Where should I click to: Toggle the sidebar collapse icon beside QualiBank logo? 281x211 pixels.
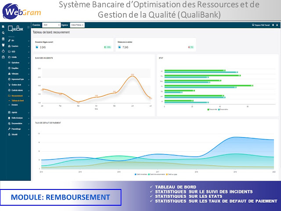tap(28, 27)
